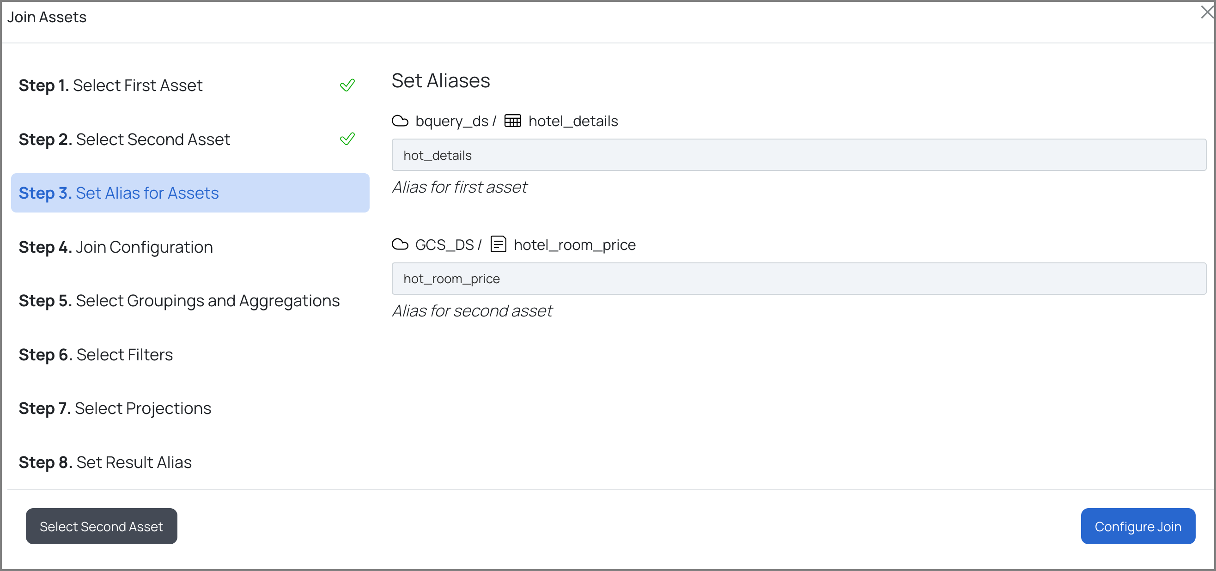Edit the first asset alias field hot_details
The width and height of the screenshot is (1216, 571).
(x=799, y=155)
